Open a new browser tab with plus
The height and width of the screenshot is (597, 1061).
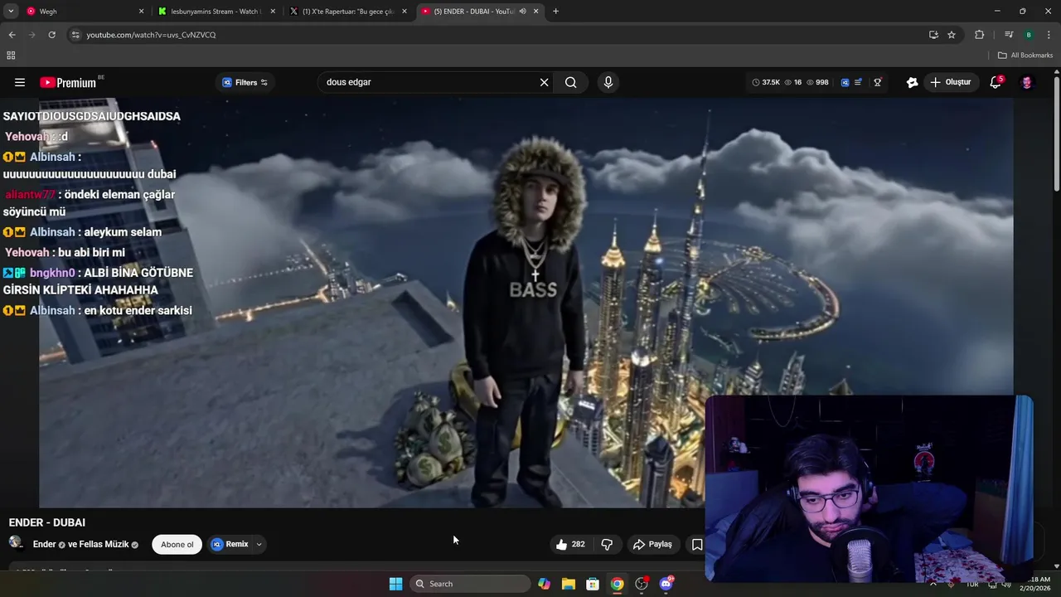(x=555, y=12)
